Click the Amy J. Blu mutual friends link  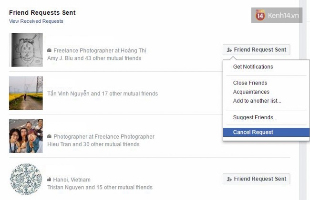[94, 58]
